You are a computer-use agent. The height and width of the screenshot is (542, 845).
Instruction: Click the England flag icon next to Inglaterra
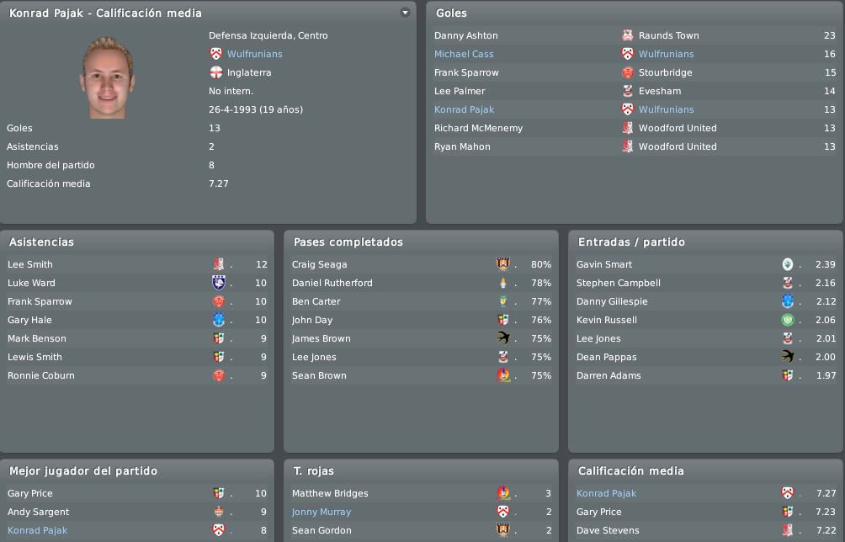[216, 72]
